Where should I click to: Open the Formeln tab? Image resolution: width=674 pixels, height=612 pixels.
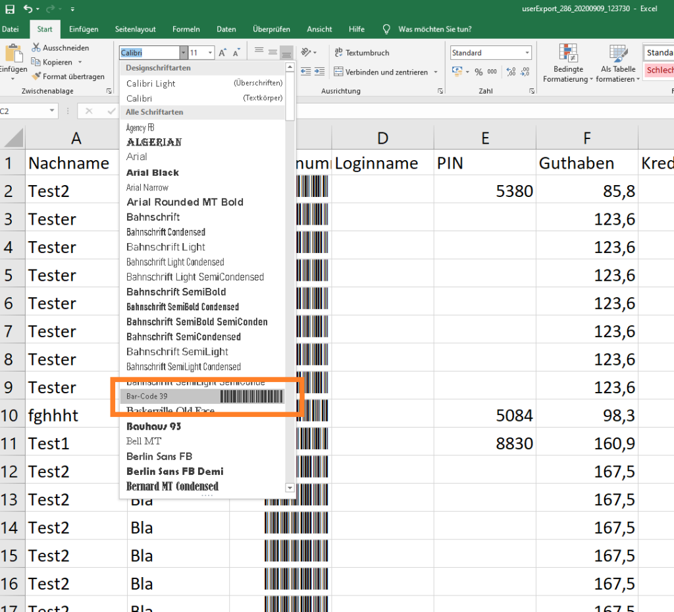coord(186,29)
